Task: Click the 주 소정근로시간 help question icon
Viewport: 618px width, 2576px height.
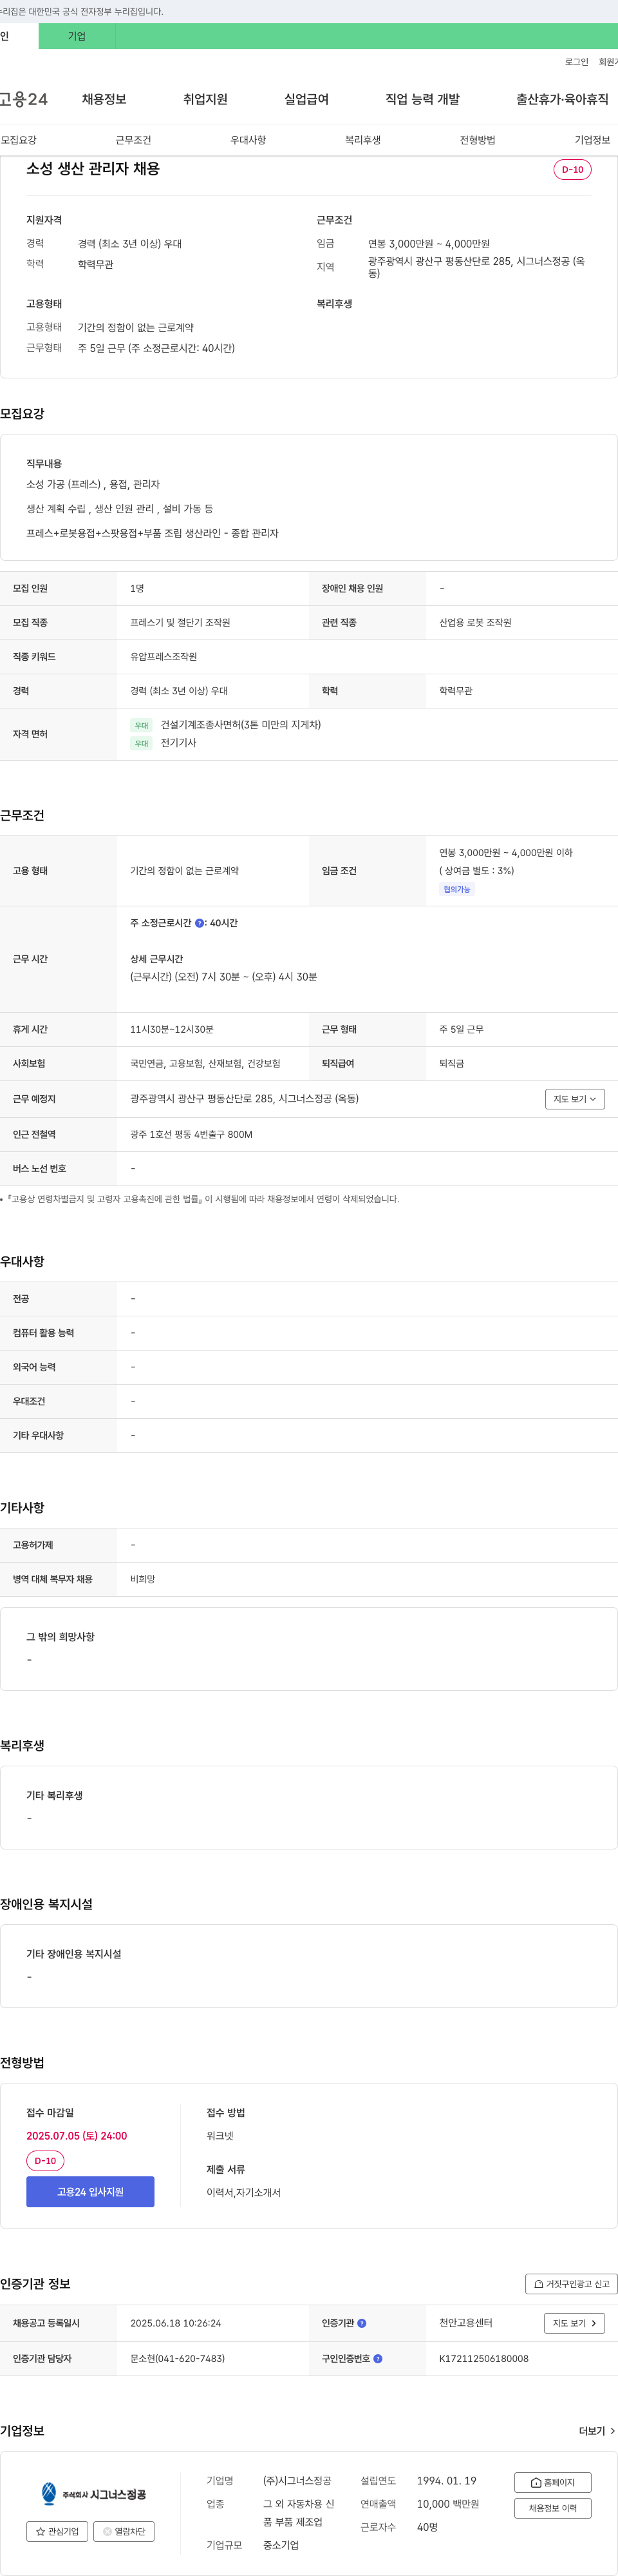Action: click(x=199, y=923)
